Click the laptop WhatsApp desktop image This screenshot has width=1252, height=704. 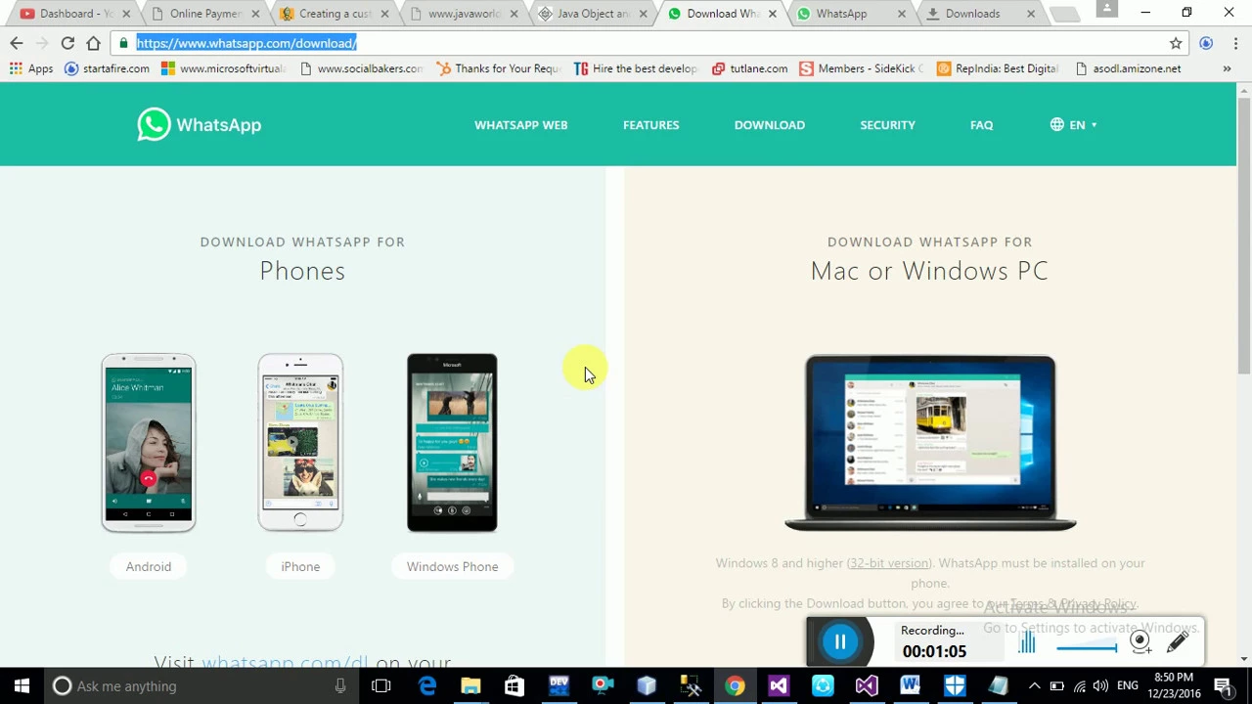[x=930, y=443]
